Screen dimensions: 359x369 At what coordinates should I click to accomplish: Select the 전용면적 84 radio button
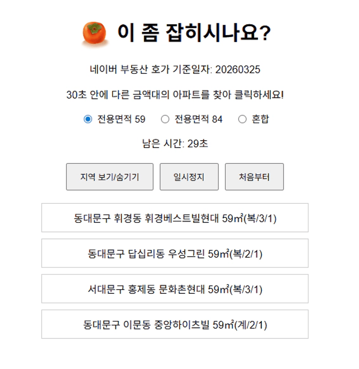(165, 119)
